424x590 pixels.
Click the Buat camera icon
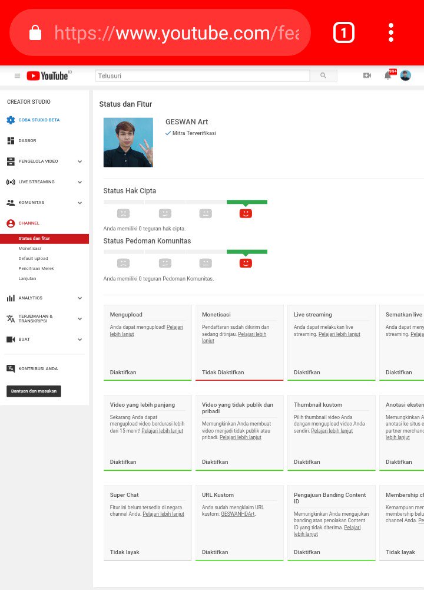click(11, 340)
